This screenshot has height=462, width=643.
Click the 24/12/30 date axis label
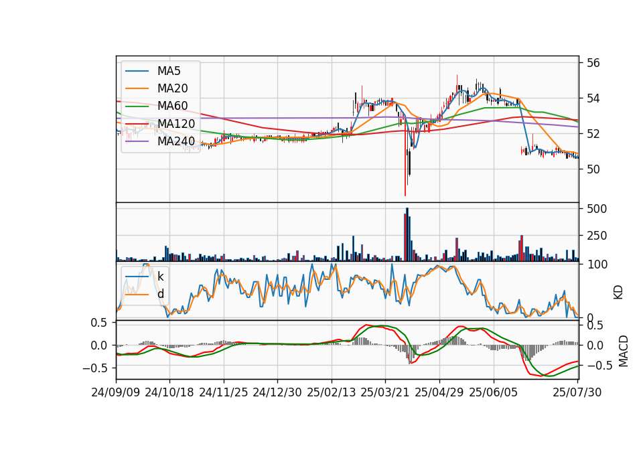click(x=277, y=392)
